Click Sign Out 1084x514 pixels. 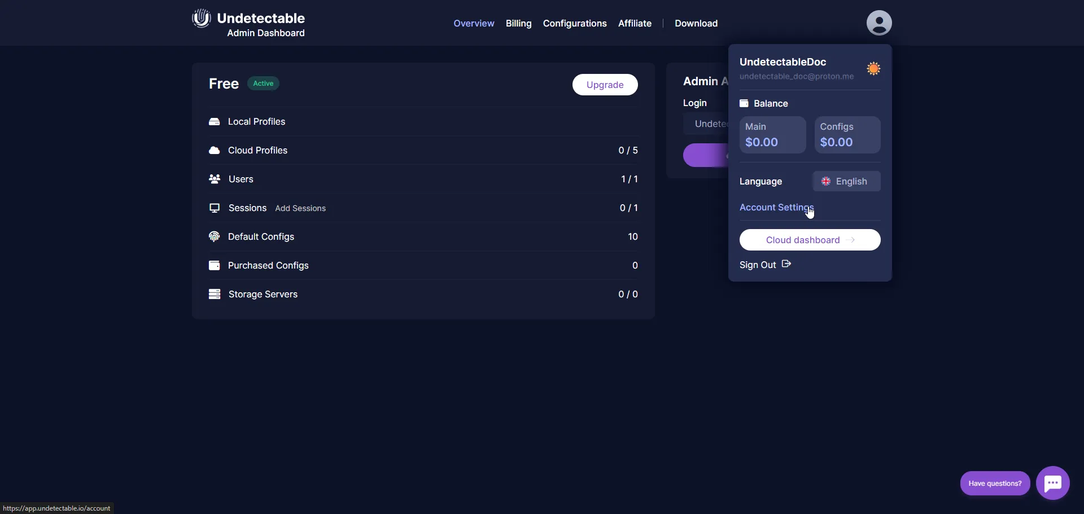[758, 265]
